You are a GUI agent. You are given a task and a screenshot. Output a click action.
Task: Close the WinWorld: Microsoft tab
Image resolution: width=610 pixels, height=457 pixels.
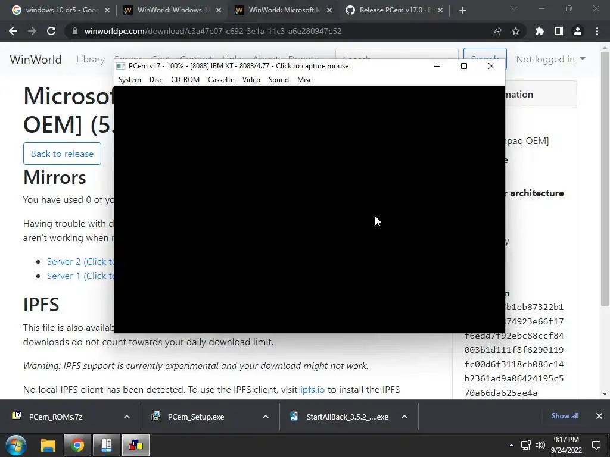coord(329,10)
